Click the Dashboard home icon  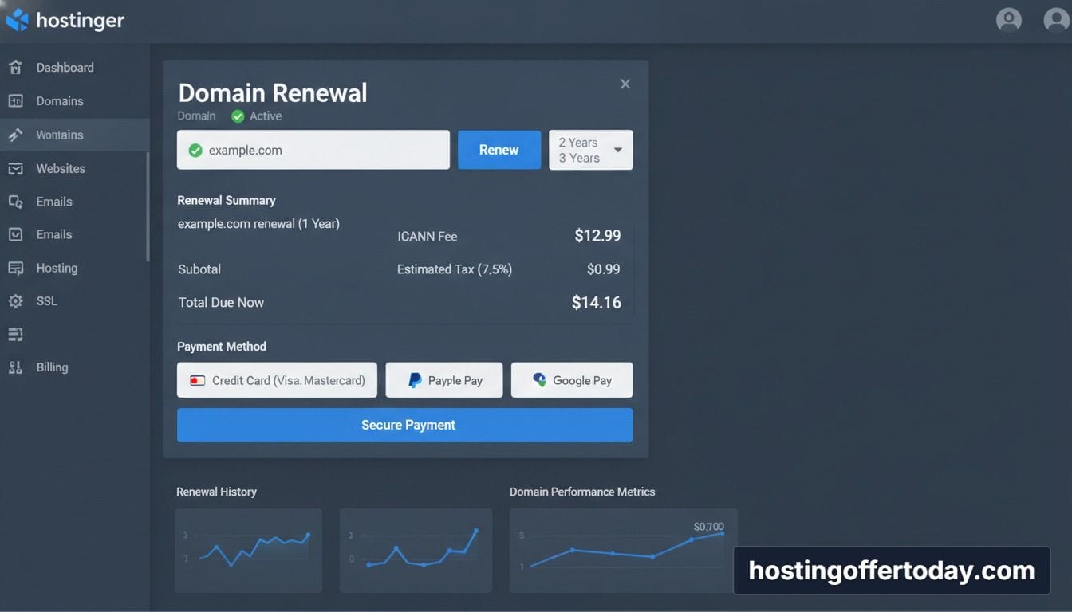pyautogui.click(x=15, y=68)
